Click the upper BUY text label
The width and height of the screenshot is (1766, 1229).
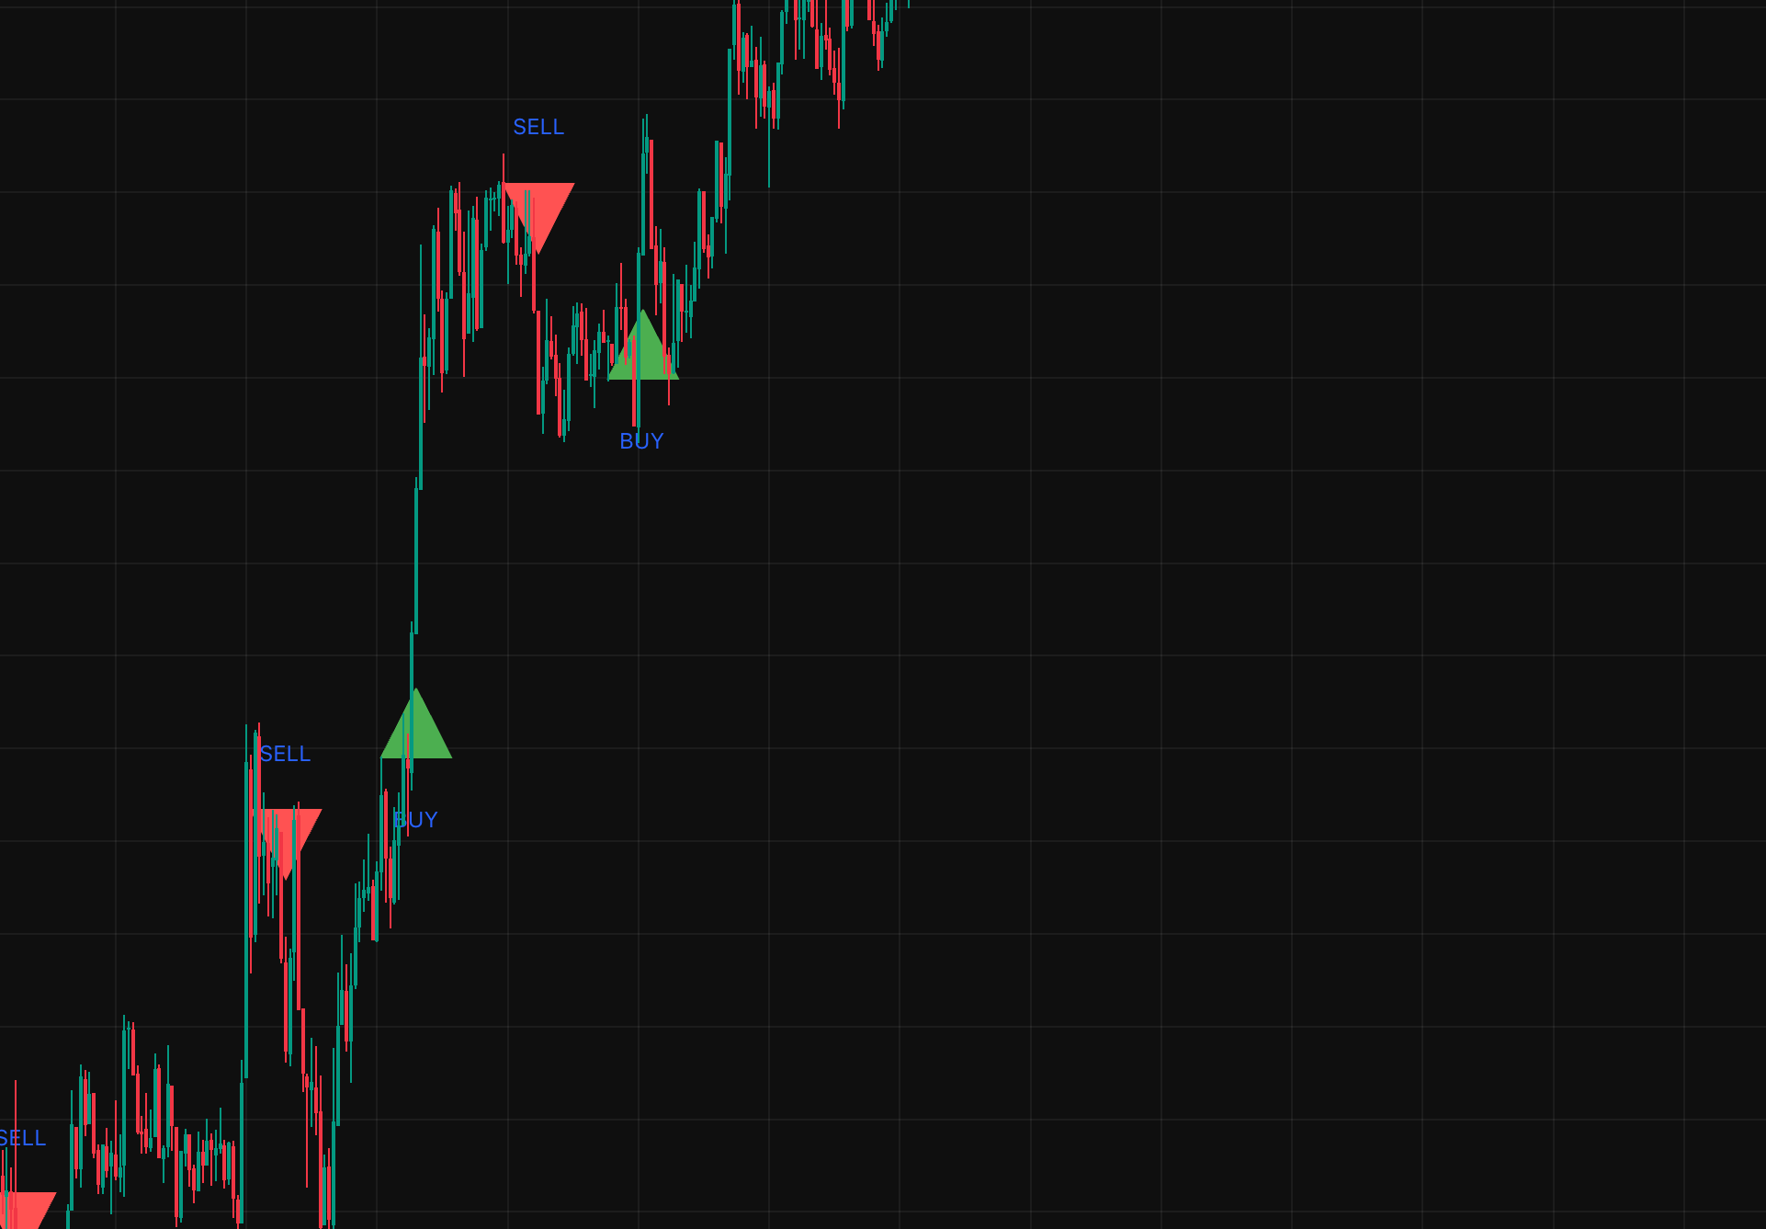pyautogui.click(x=641, y=441)
